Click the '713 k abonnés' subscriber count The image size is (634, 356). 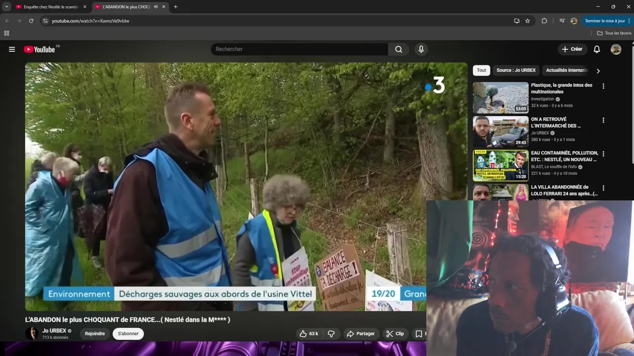[55, 338]
